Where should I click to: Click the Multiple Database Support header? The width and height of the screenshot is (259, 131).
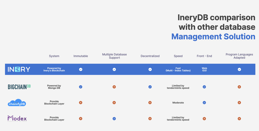pos(114,56)
